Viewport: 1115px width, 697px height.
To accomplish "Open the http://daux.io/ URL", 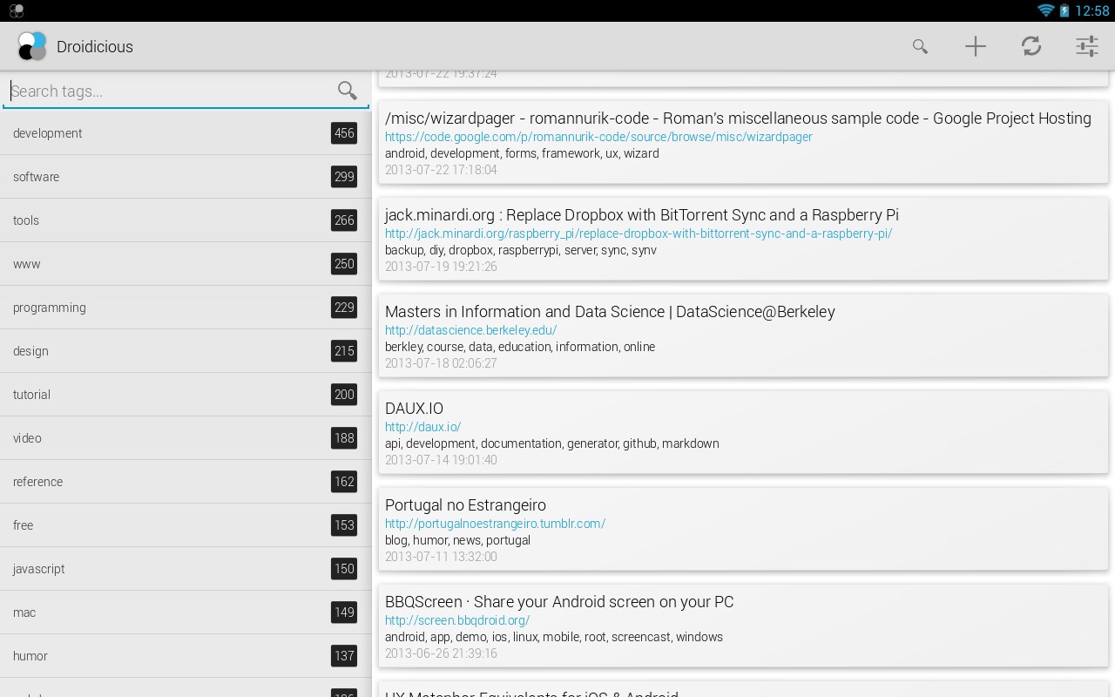I will (x=422, y=427).
